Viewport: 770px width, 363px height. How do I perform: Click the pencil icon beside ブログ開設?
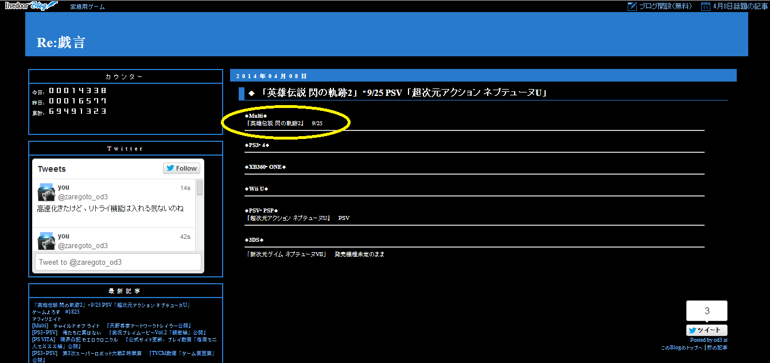tap(632, 6)
